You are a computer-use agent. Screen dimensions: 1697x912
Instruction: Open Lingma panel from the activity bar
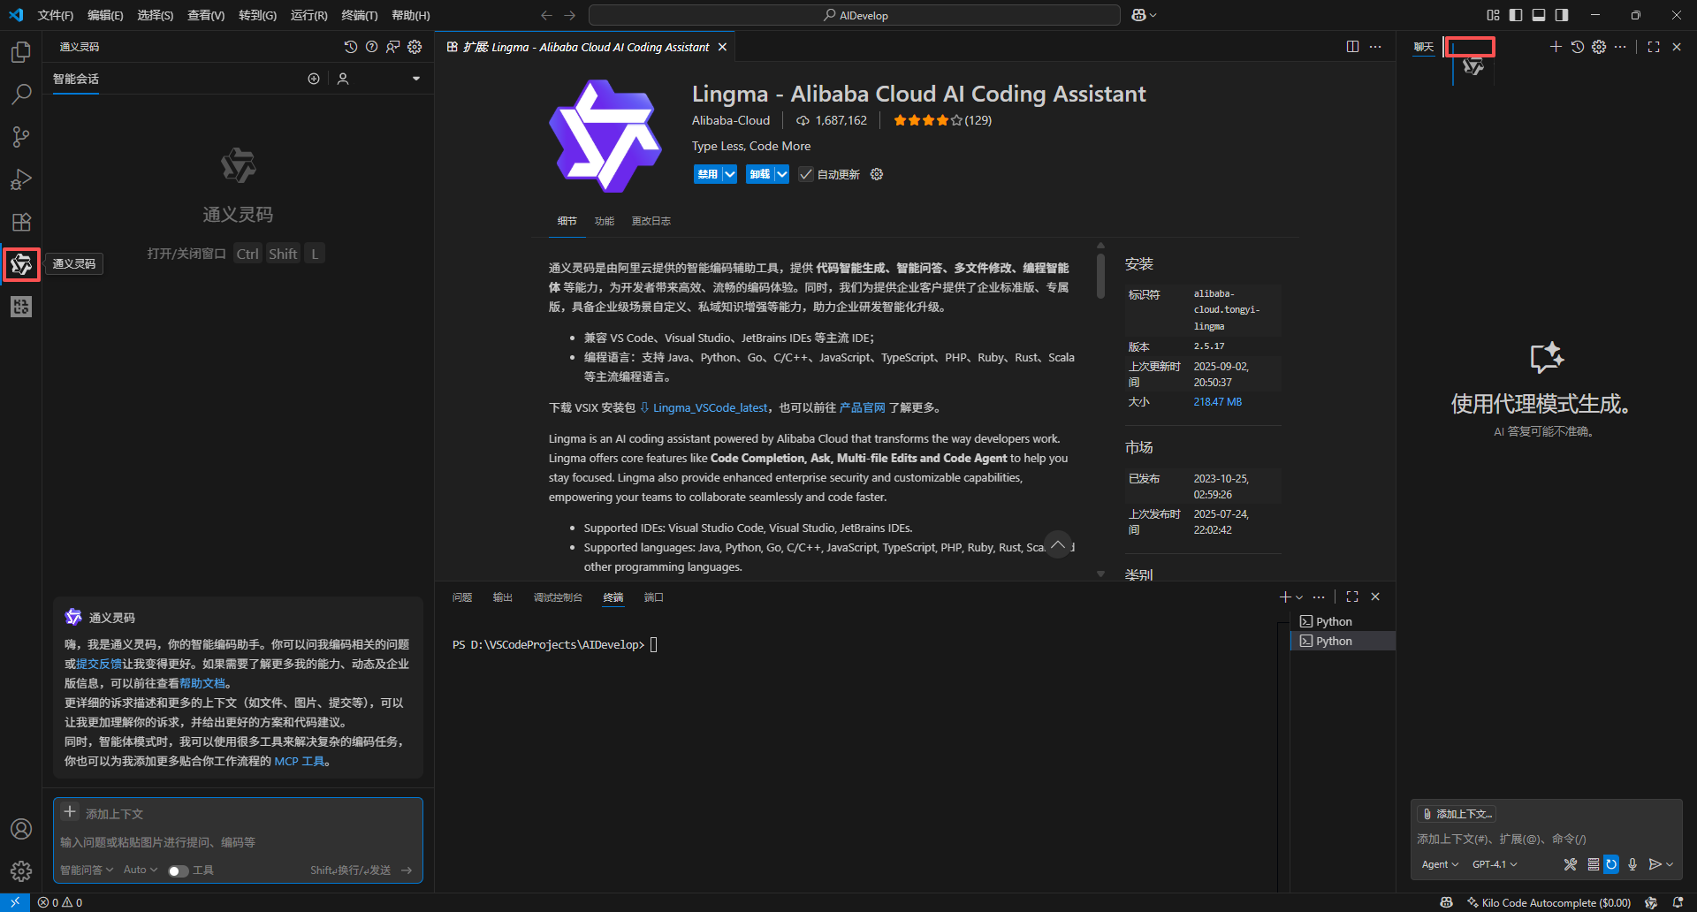[x=21, y=264]
